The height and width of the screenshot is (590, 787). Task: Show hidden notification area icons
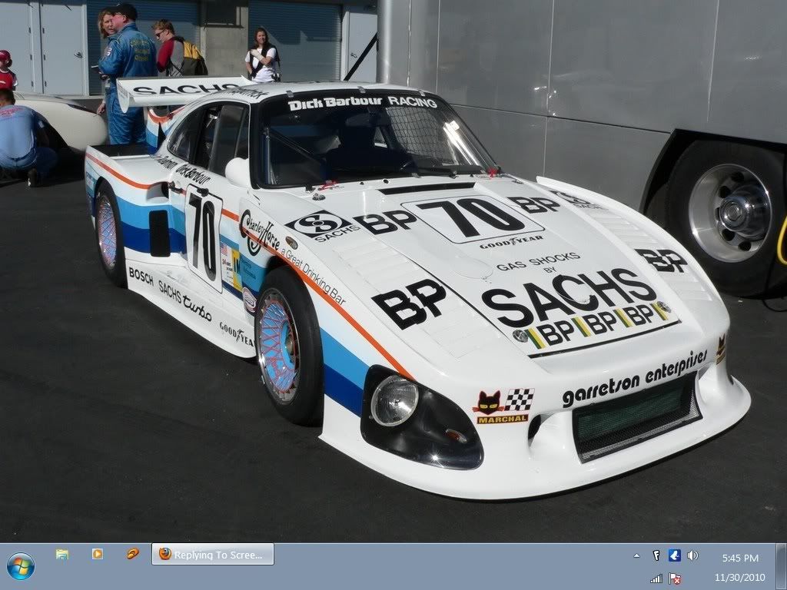click(x=636, y=555)
